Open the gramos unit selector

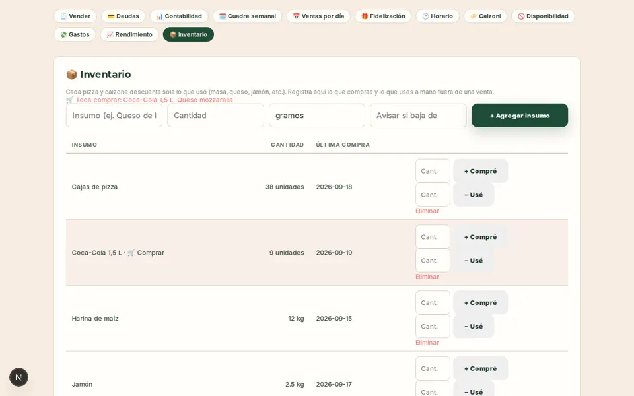coord(317,115)
